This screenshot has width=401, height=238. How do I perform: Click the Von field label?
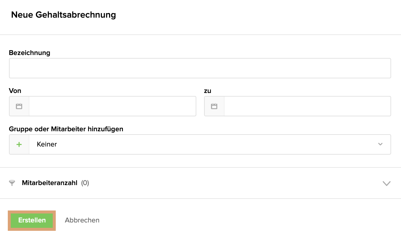click(x=15, y=91)
